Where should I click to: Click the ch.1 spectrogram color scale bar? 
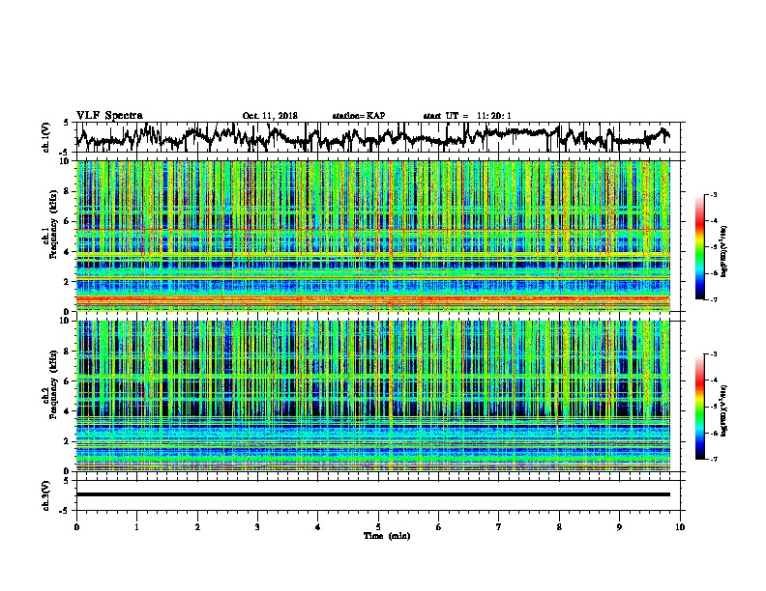click(700, 246)
